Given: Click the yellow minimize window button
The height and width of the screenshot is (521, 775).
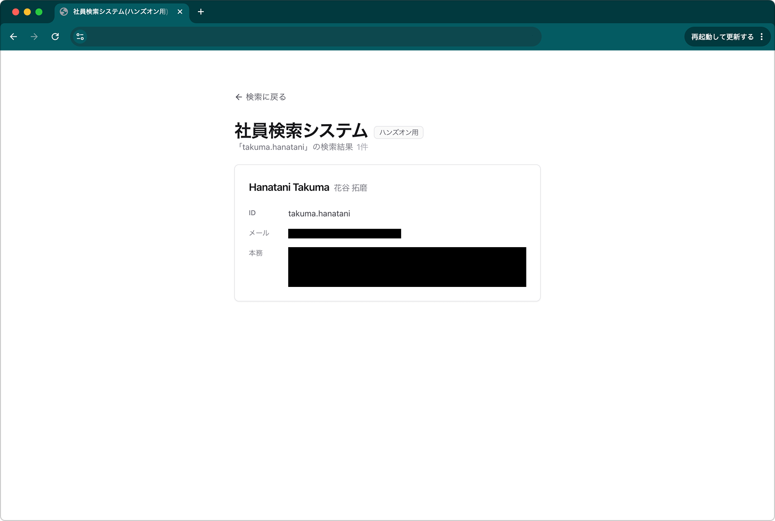Looking at the screenshot, I should [27, 12].
